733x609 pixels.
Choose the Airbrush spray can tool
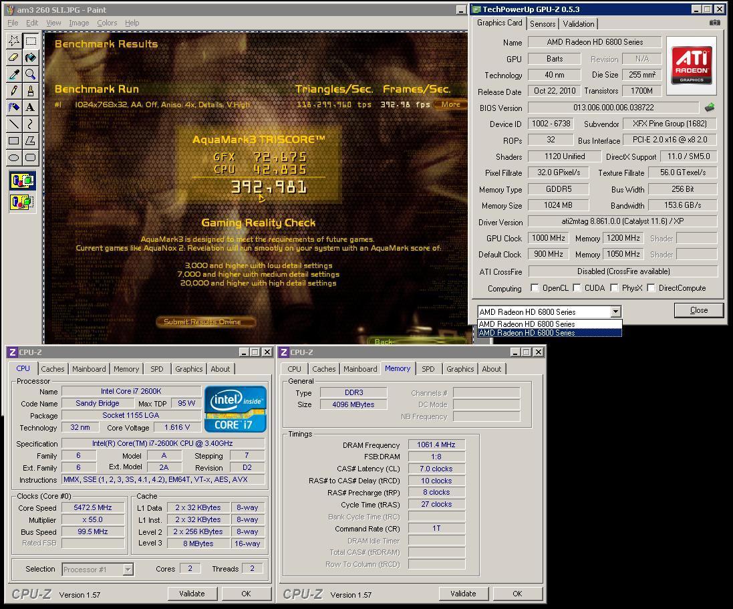(14, 107)
